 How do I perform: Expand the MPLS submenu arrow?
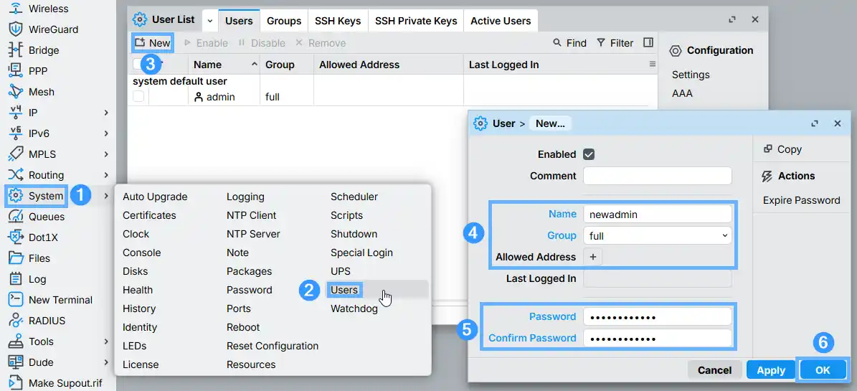(x=106, y=154)
